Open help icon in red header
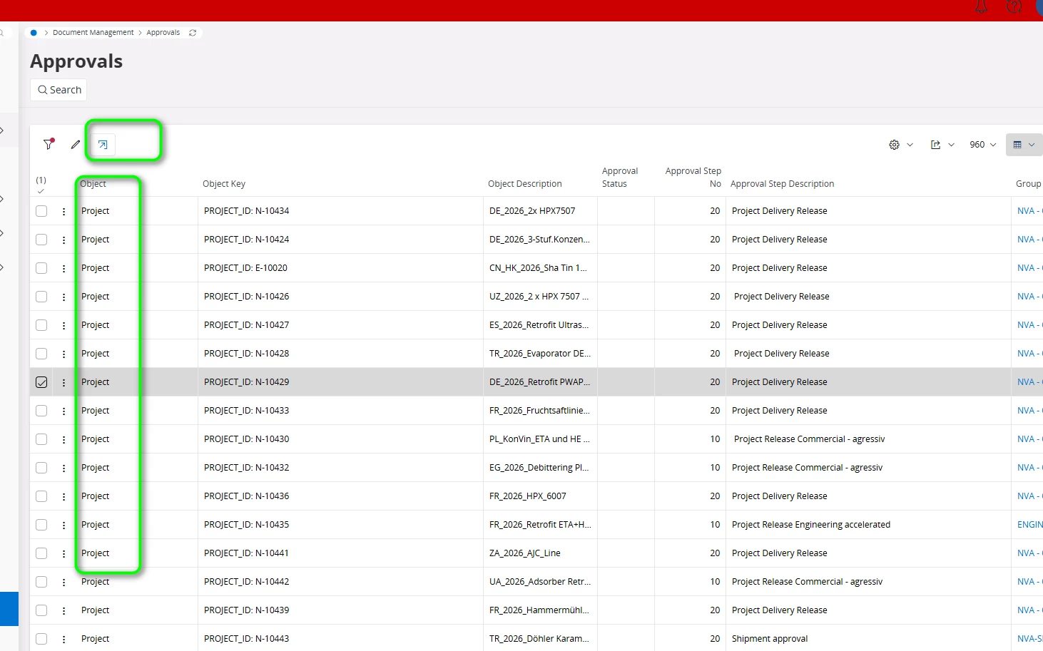The height and width of the screenshot is (651, 1043). pos(1014,6)
